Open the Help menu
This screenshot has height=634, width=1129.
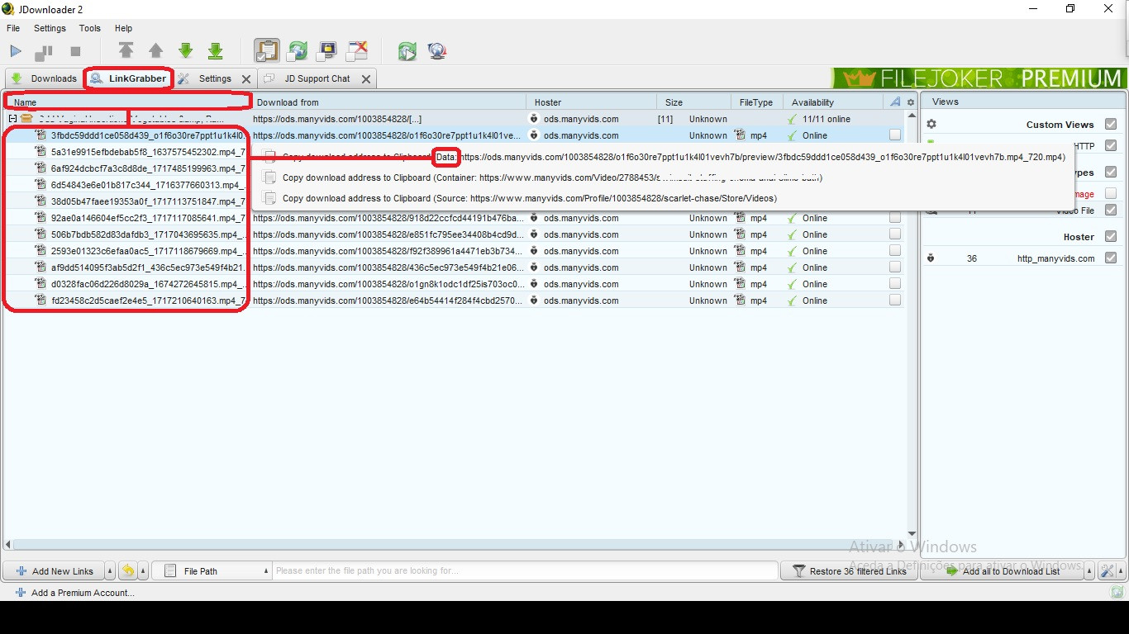(x=123, y=28)
